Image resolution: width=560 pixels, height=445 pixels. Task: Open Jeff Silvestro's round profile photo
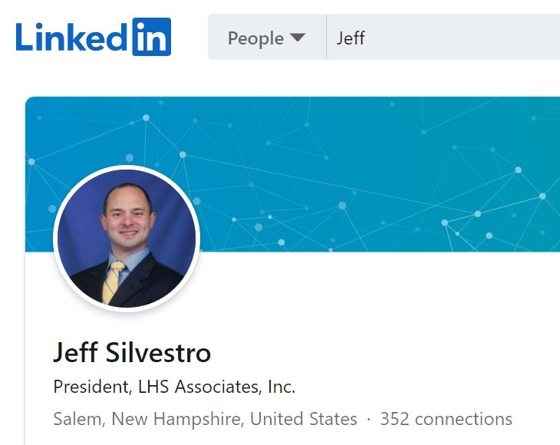pos(127,239)
